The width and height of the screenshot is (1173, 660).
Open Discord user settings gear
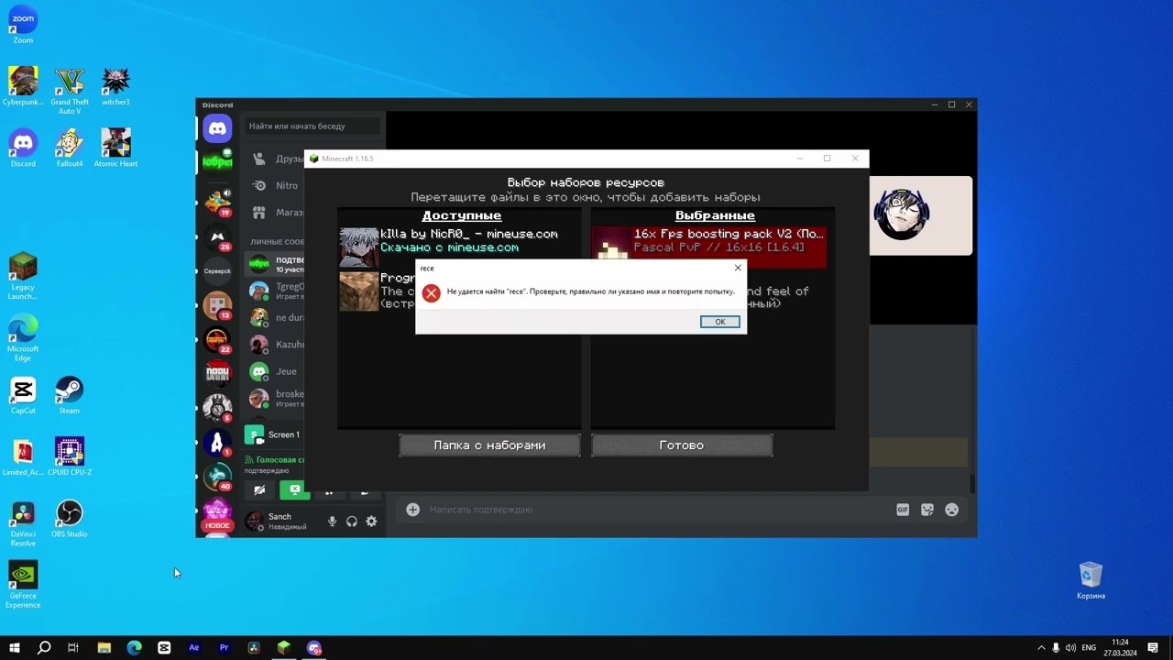coord(371,522)
